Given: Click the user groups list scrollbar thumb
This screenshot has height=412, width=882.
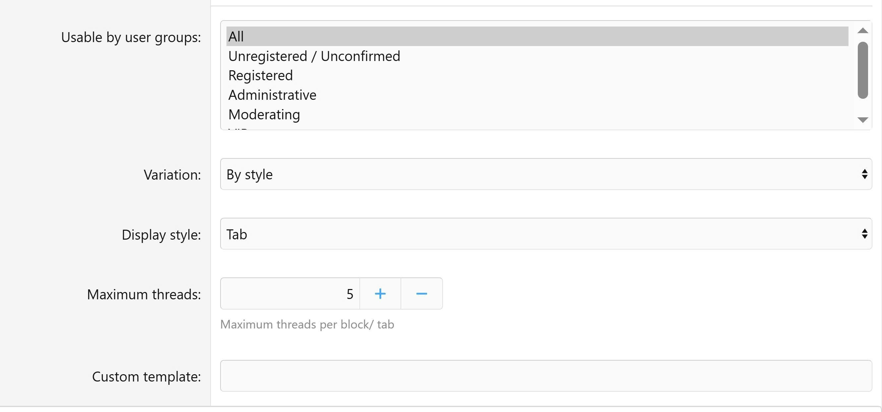Looking at the screenshot, I should 862,70.
